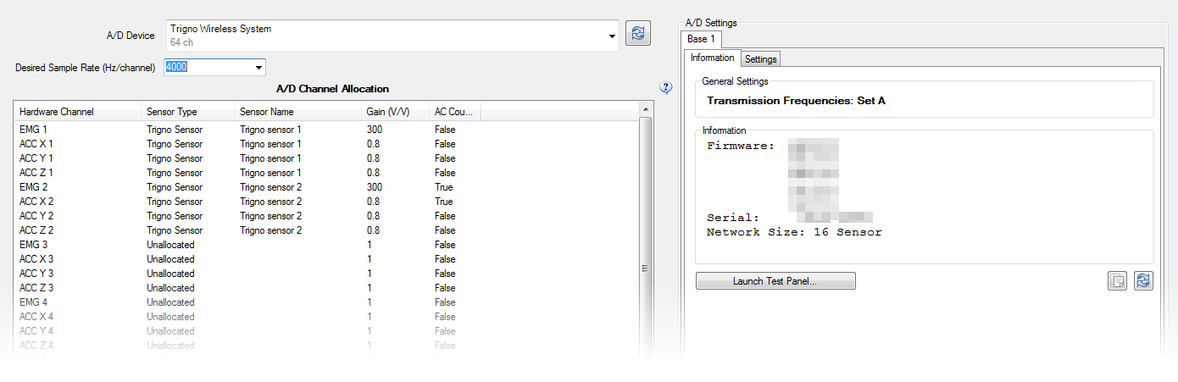The width and height of the screenshot is (1178, 382).
Task: Open the A/D Channel Allocation help icon
Action: pos(666,87)
